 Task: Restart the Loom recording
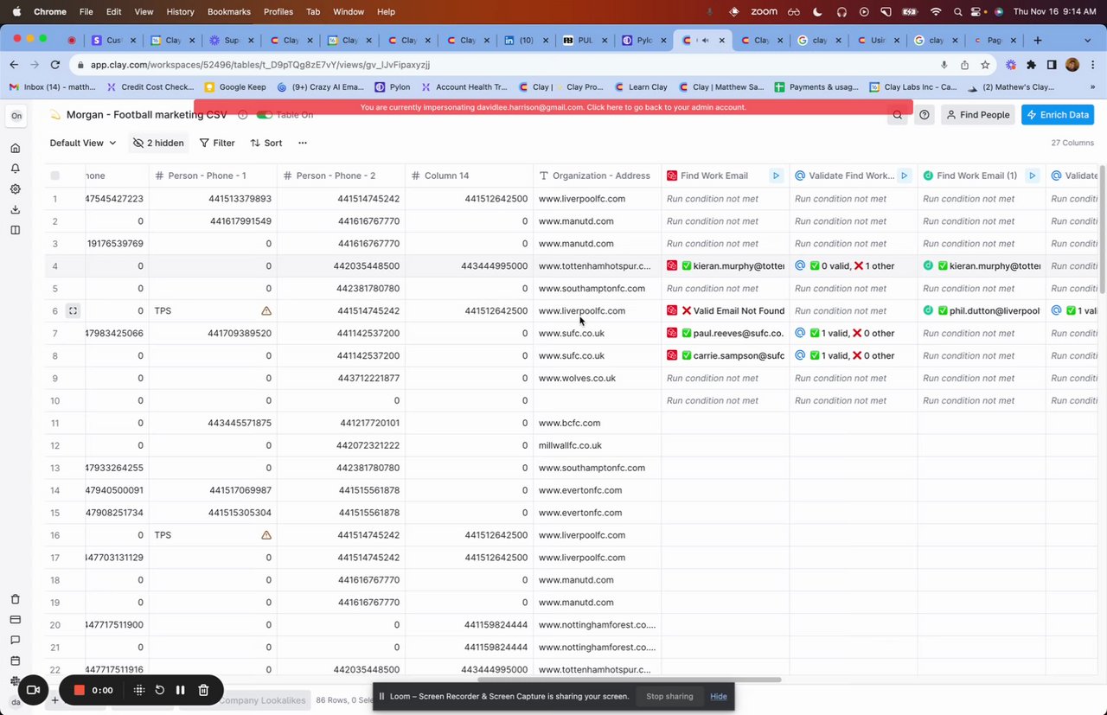tap(160, 690)
